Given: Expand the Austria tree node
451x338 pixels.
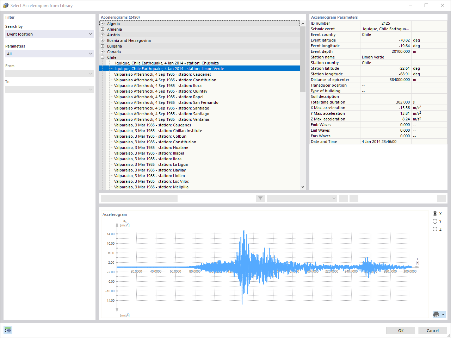Looking at the screenshot, I should 103,35.
